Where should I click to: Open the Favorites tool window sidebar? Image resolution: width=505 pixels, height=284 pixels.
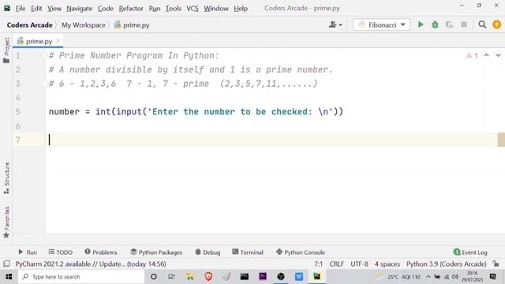click(6, 222)
